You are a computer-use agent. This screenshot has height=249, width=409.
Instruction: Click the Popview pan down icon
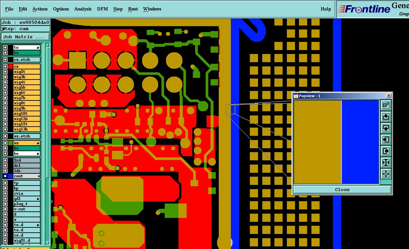coord(386,128)
